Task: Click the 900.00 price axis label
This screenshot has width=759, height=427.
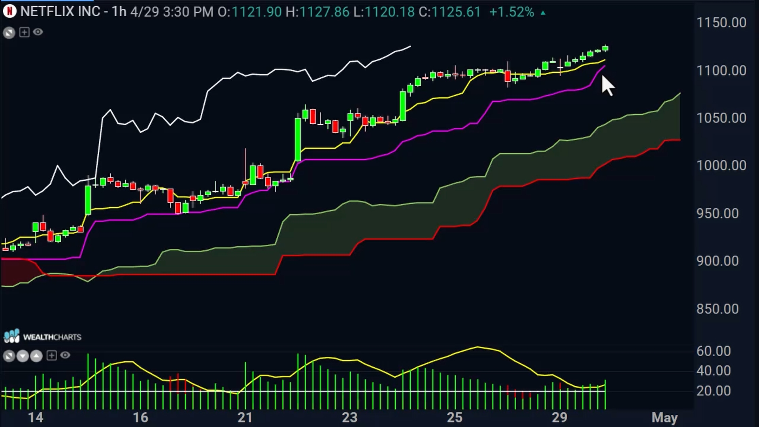Action: click(717, 261)
